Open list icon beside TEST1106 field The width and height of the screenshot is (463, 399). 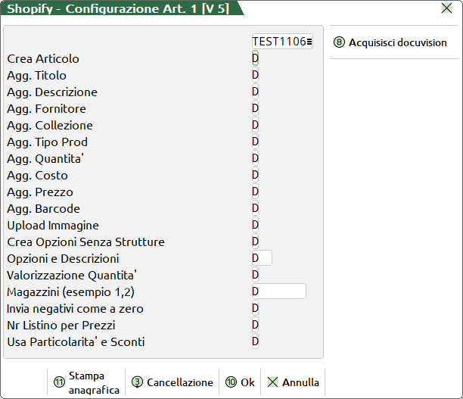point(309,42)
